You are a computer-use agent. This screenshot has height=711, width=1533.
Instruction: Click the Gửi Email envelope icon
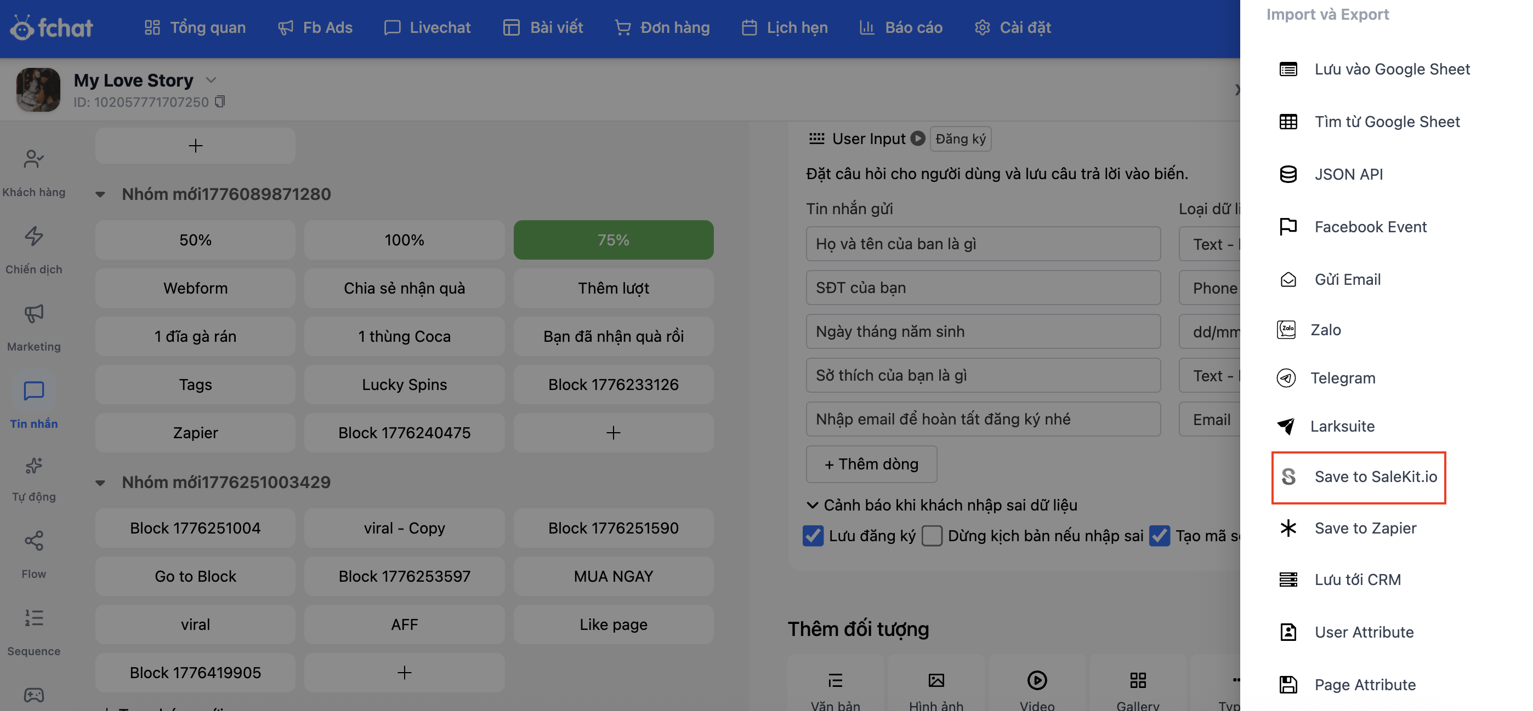pos(1288,279)
